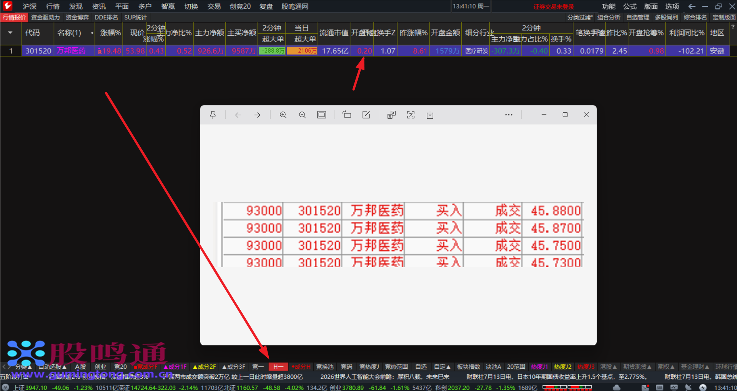Switch to the SUP统计 tab
The width and height of the screenshot is (737, 391).
[x=135, y=17]
